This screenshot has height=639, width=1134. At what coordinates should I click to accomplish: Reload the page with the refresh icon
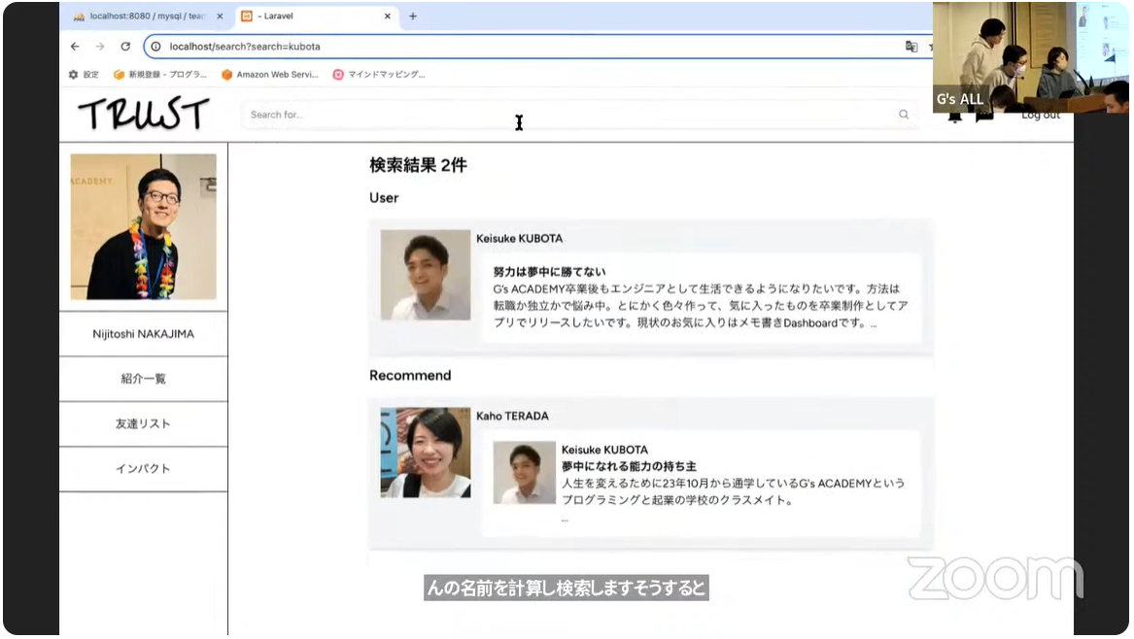[x=125, y=46]
